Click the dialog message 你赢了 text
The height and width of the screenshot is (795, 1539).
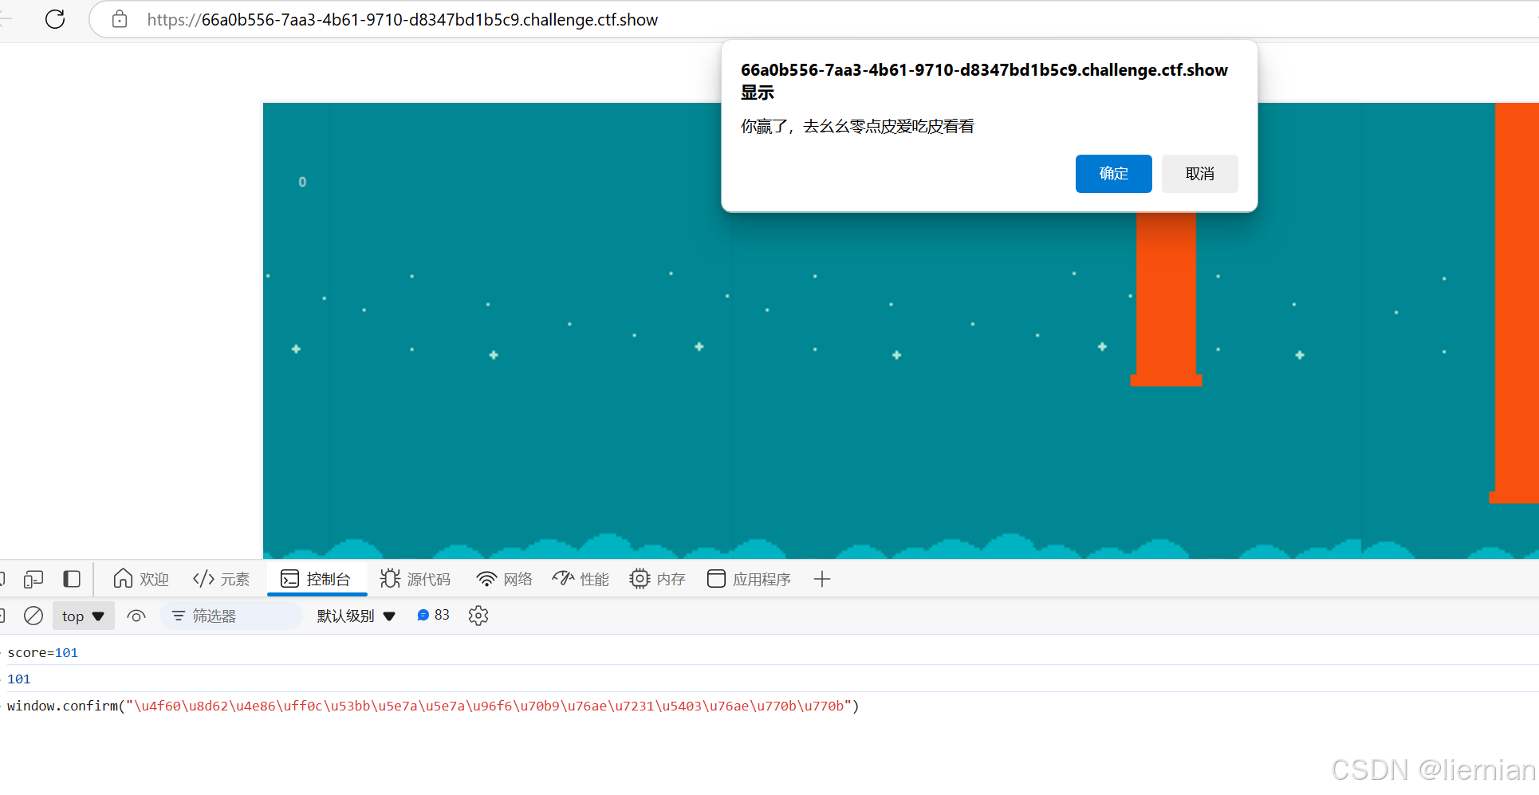tap(857, 126)
